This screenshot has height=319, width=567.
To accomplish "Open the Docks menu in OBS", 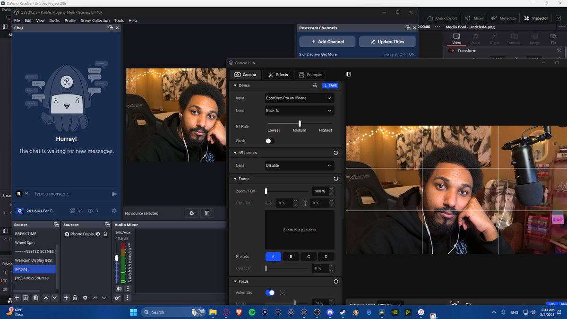I will tap(55, 20).
